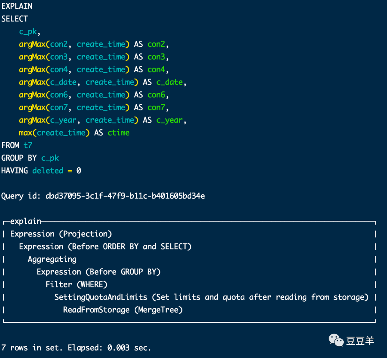
Task: Click the 'Filter (WHERE)' plan step
Action: point(76,285)
